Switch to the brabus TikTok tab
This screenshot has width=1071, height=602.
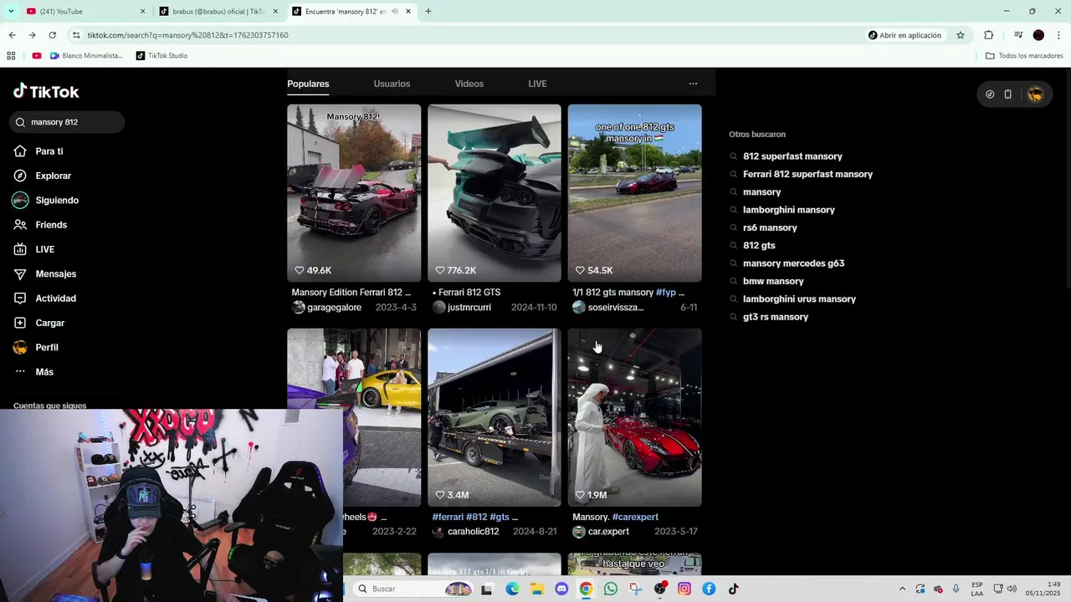218,12
